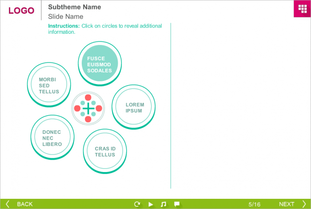Click the green Instructions text
Image resolution: width=311 pixels, height=209 pixels.
click(105, 29)
